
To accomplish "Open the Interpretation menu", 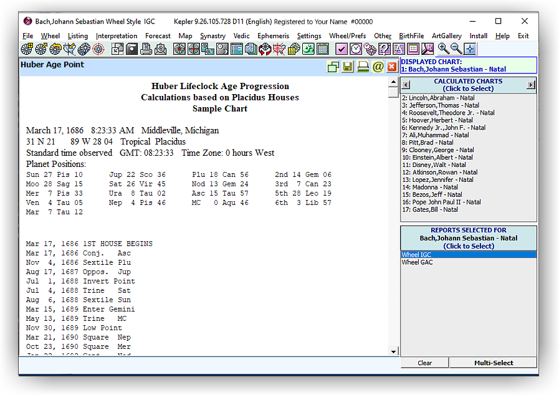I will [117, 36].
